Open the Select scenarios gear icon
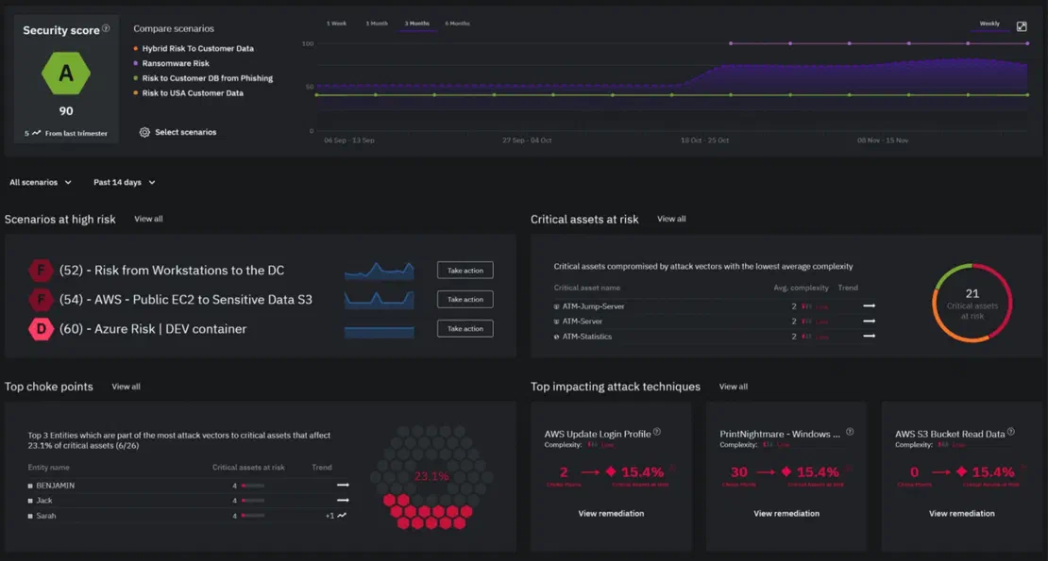 coord(144,132)
